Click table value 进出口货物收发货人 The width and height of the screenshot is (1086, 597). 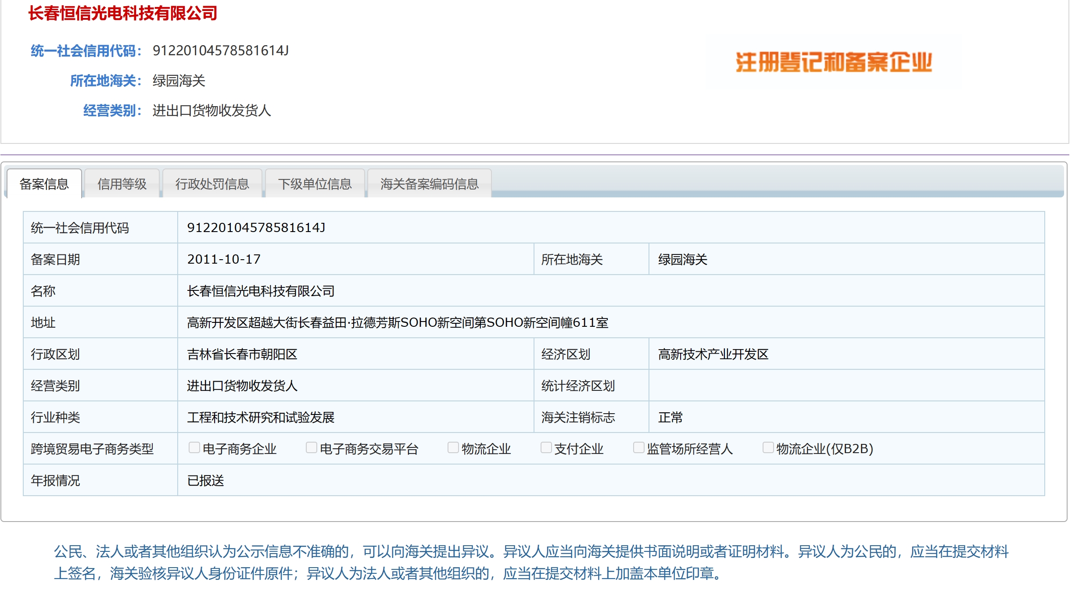point(242,386)
